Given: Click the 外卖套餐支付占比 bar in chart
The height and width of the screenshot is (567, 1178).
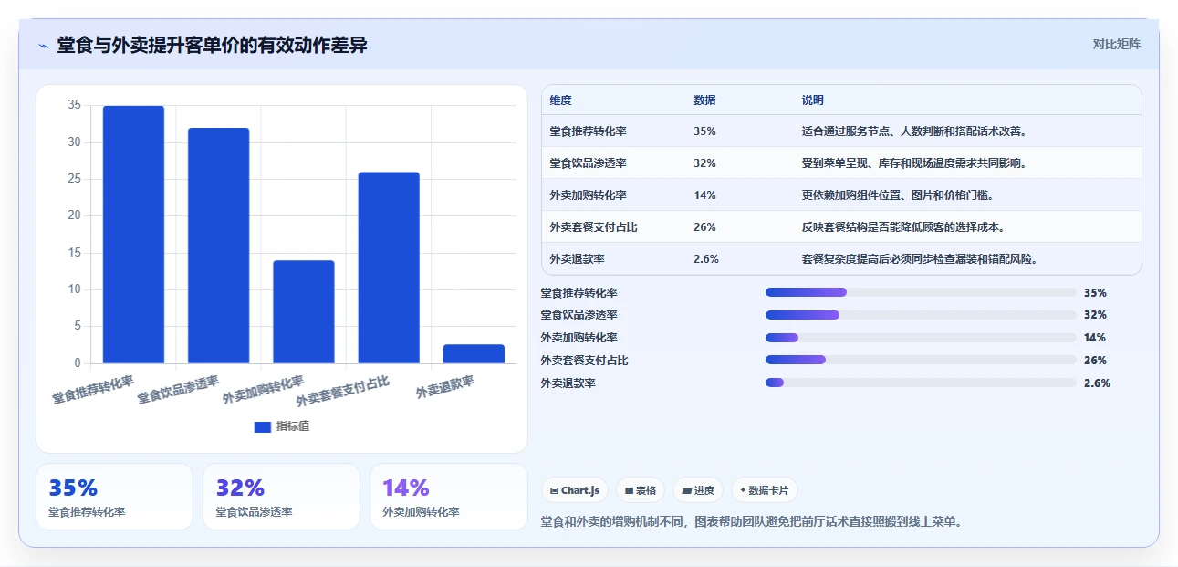Looking at the screenshot, I should (x=389, y=268).
